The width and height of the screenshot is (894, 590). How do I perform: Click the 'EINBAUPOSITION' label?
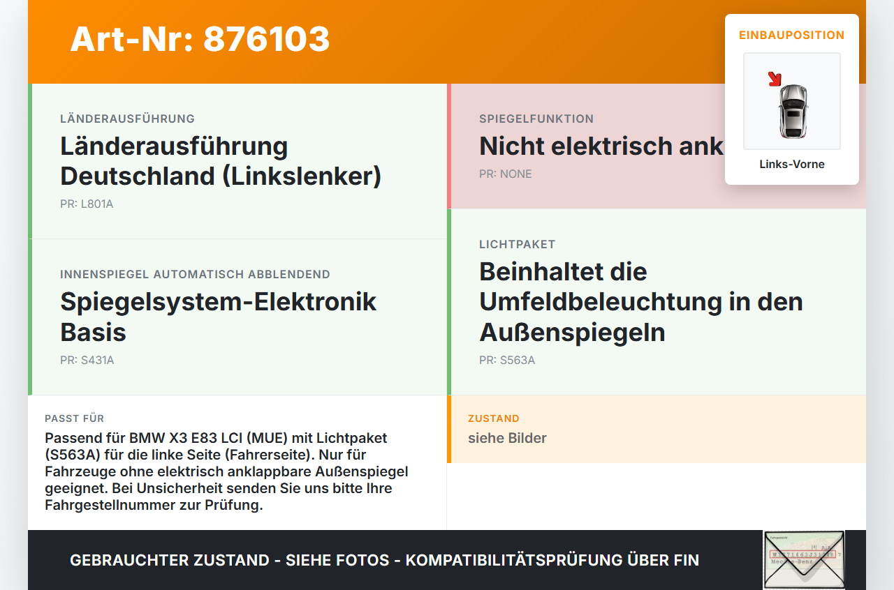[x=792, y=35]
